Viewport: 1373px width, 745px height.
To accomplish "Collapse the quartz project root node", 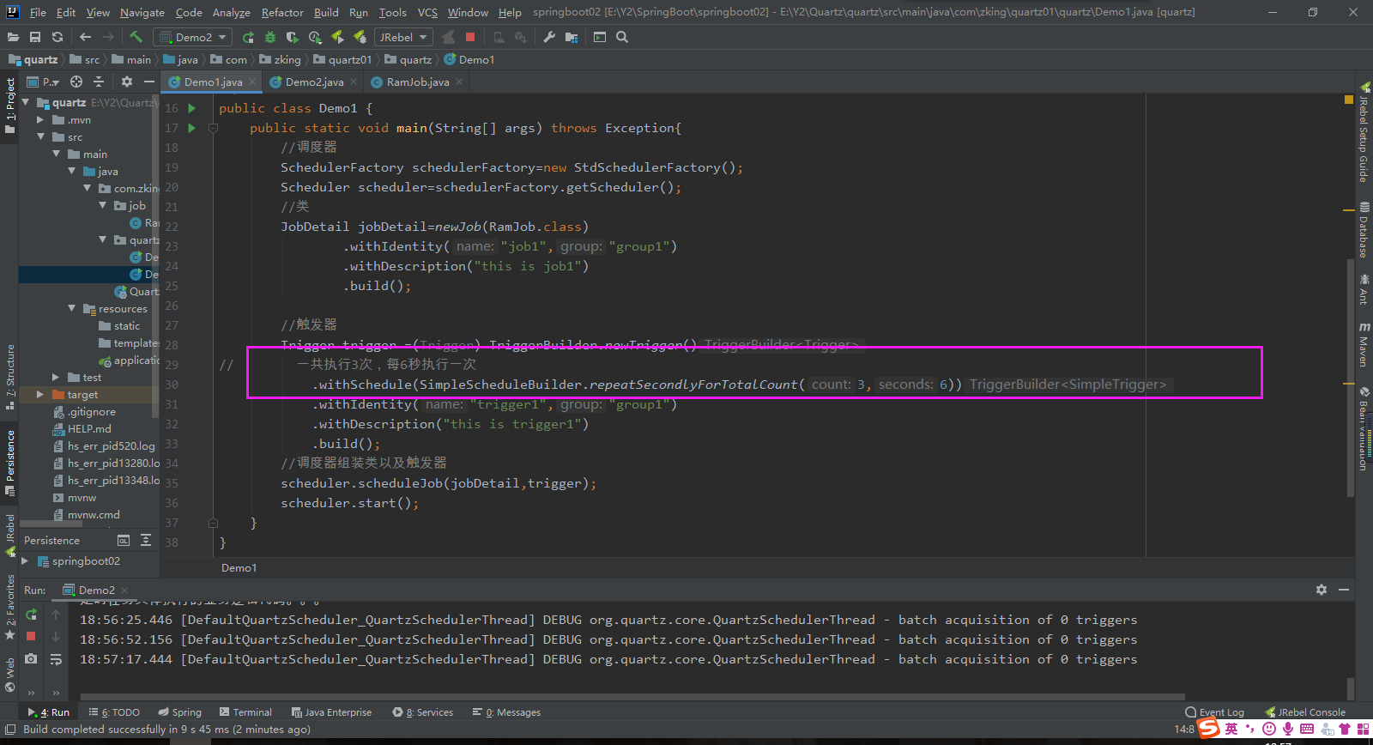I will tap(25, 103).
